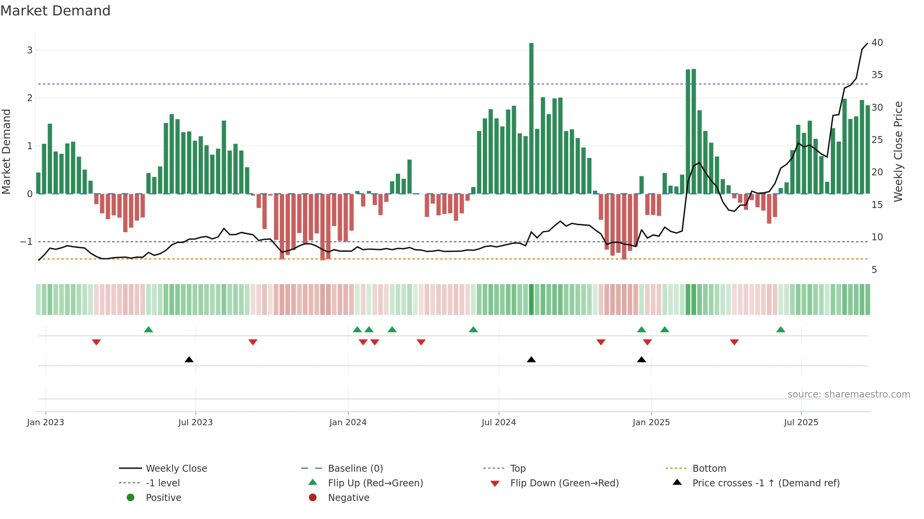Click the 'Jul 2025' x-axis label

coord(801,422)
